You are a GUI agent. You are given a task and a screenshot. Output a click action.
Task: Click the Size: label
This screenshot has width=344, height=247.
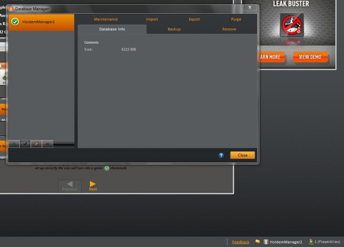tap(88, 49)
